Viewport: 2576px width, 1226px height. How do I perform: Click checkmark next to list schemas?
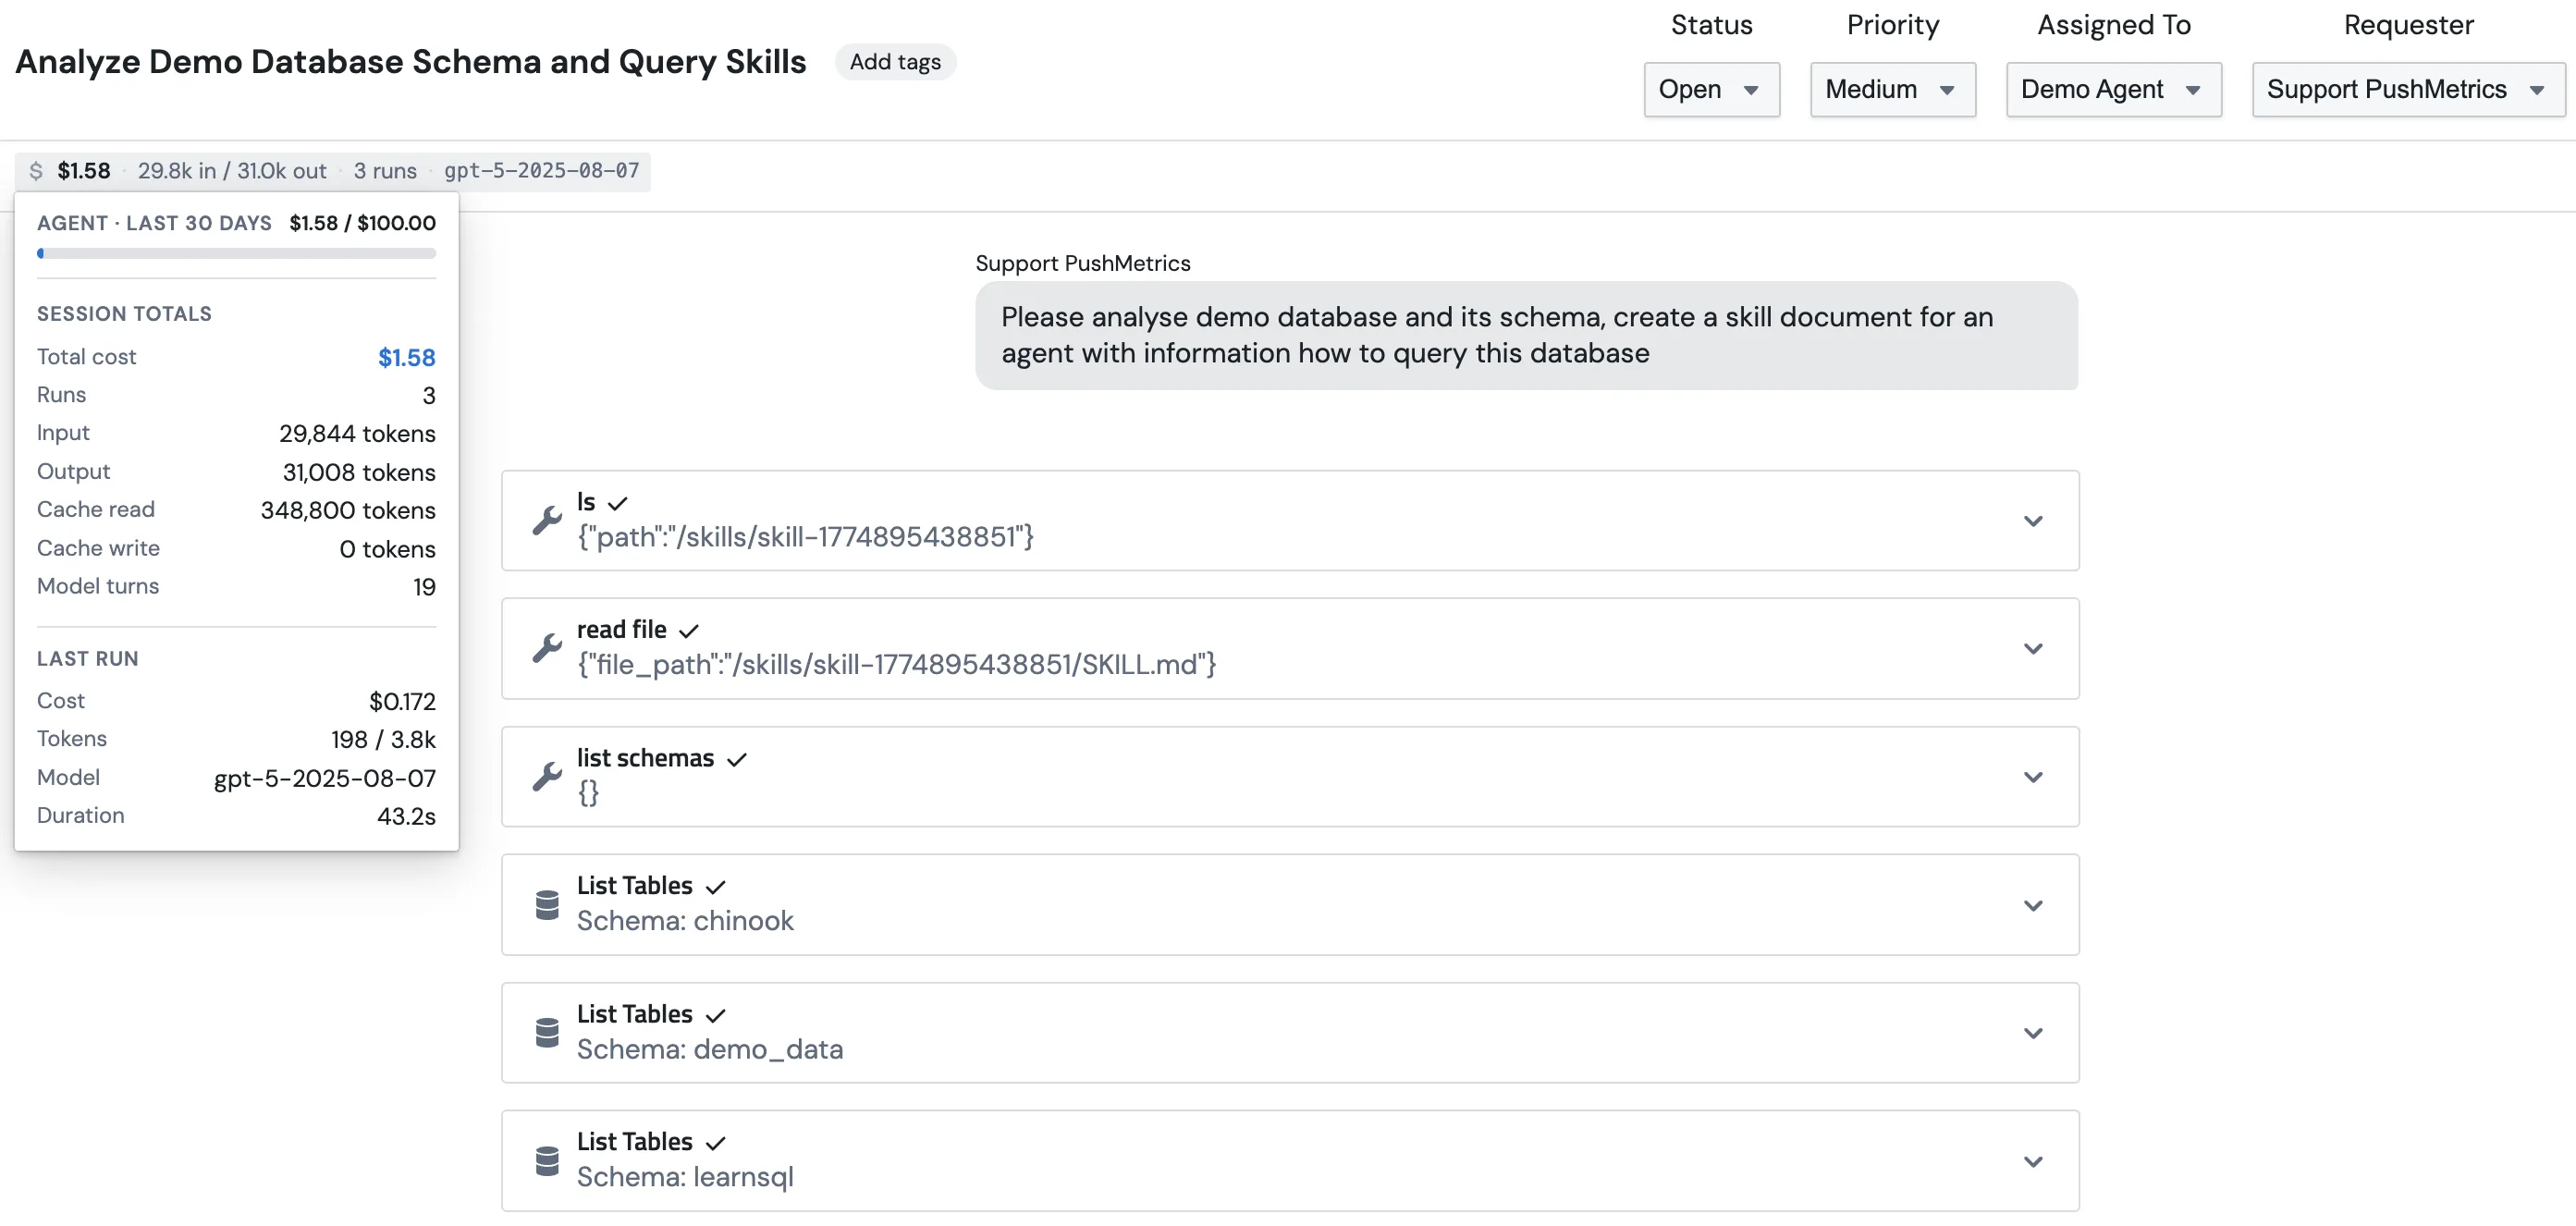tap(737, 759)
